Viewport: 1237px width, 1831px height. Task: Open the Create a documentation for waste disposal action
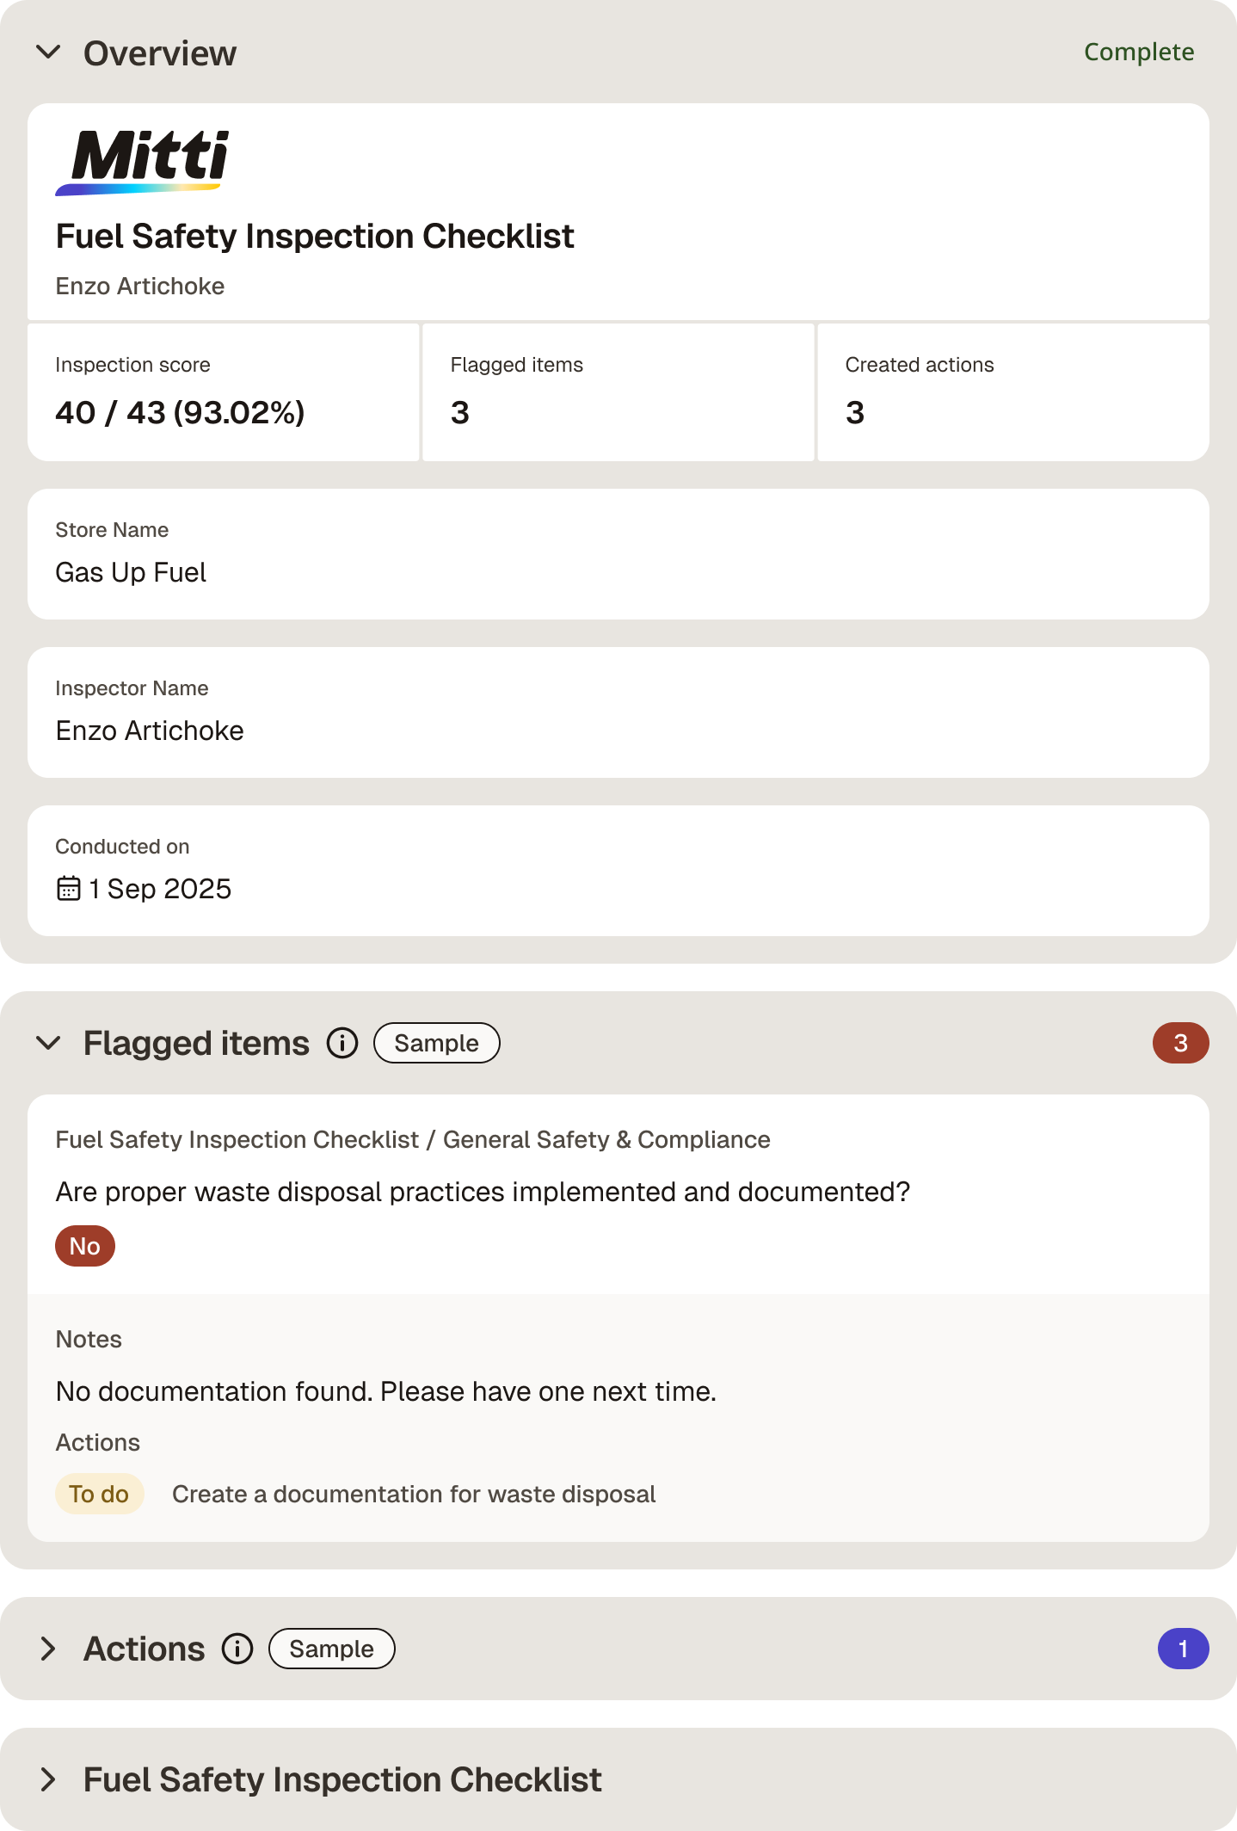click(x=414, y=1494)
